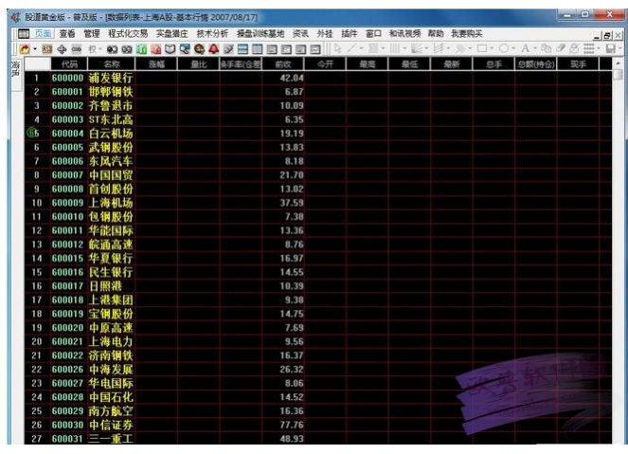628x454 pixels.
Task: Expand the arrow next to text A tool
Action: 534,48
